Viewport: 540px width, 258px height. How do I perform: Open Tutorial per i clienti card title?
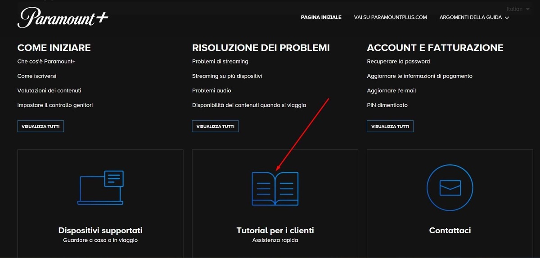coord(275,230)
